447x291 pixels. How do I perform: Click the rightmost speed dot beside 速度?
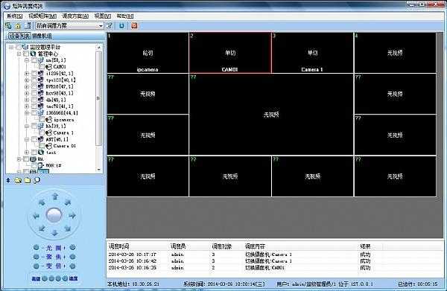pyautogui.click(x=65, y=278)
